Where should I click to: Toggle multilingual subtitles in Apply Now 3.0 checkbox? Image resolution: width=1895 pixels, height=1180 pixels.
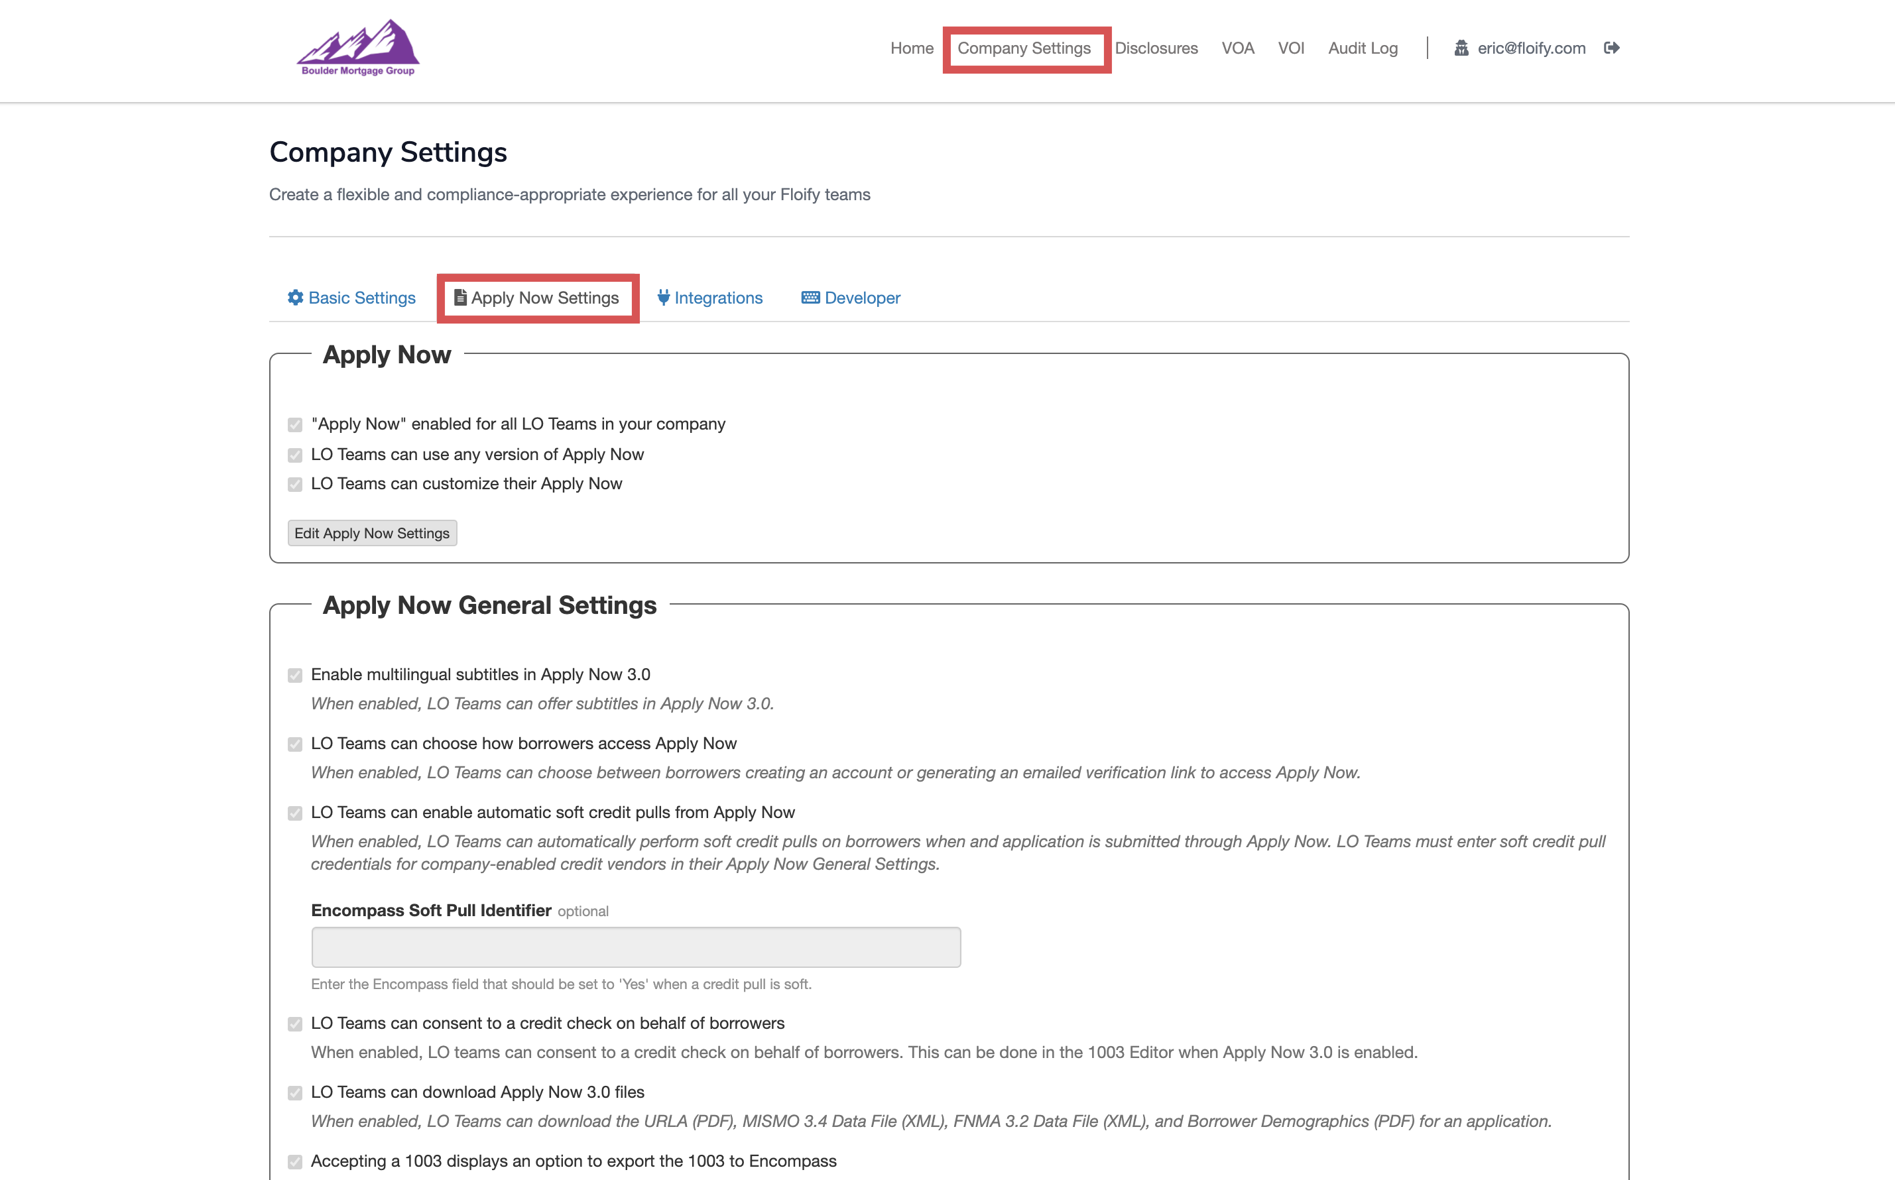click(295, 675)
